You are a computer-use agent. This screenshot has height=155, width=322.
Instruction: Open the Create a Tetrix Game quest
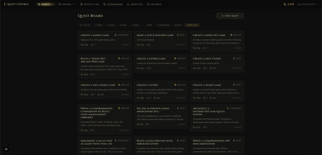coord(161,63)
